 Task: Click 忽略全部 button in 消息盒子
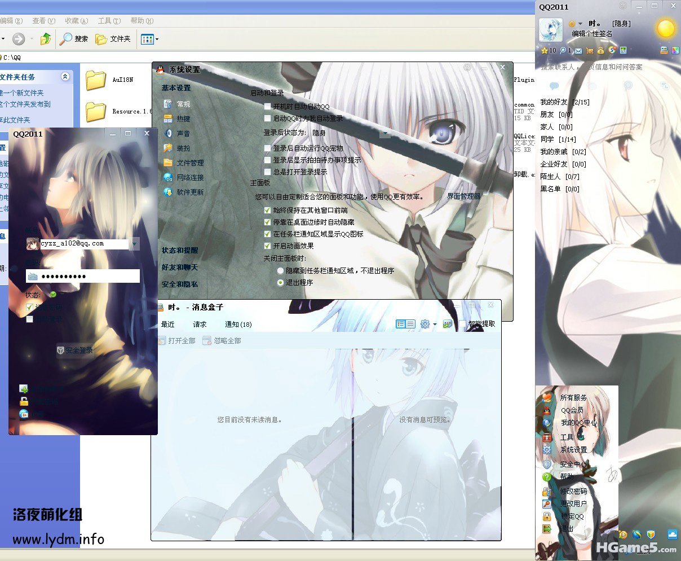[222, 341]
